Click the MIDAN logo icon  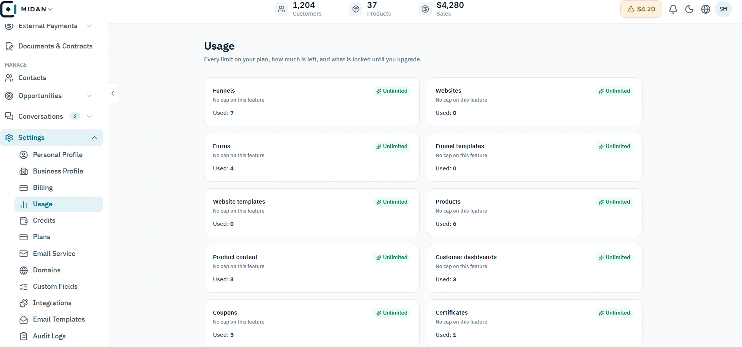pos(8,9)
